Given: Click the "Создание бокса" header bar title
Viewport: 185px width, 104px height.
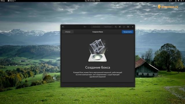Looking at the screenshot, I should (x=98, y=32).
